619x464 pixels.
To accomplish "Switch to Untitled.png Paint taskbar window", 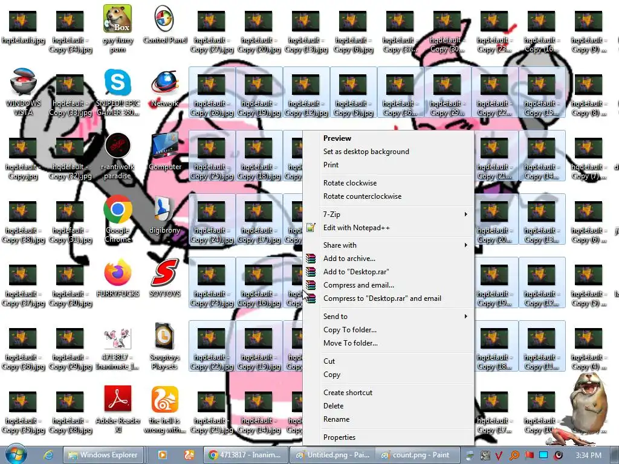I will [334, 455].
